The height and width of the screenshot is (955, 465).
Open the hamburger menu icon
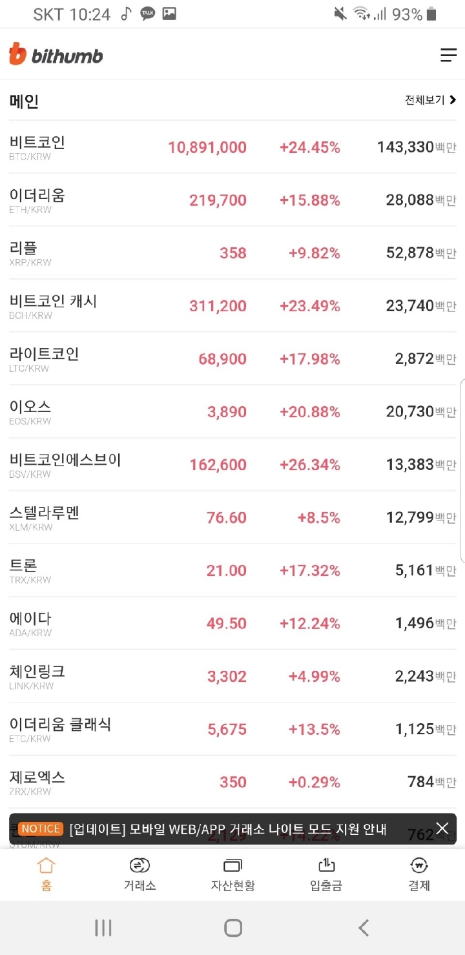(x=448, y=56)
